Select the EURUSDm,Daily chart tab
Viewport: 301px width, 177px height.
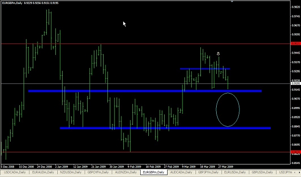pos(235,172)
